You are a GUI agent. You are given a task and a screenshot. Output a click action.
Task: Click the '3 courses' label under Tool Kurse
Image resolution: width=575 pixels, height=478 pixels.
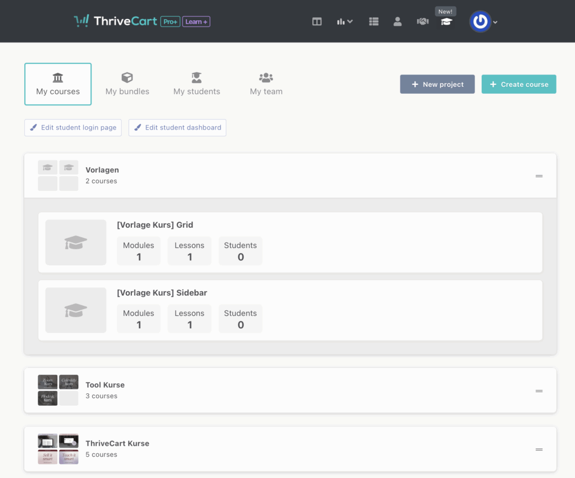click(101, 396)
